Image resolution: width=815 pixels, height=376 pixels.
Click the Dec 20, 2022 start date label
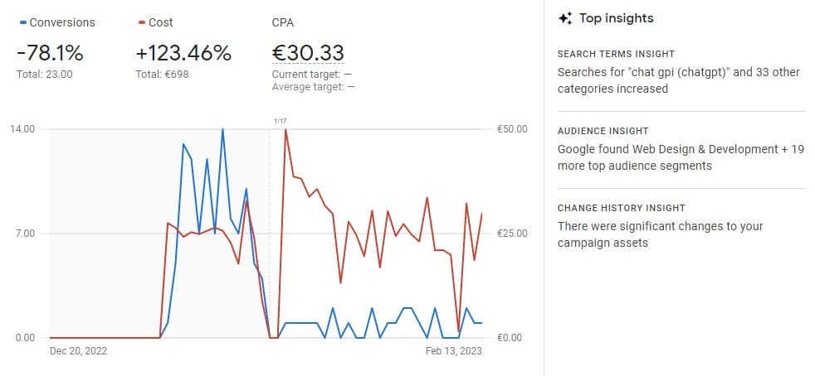coord(79,351)
